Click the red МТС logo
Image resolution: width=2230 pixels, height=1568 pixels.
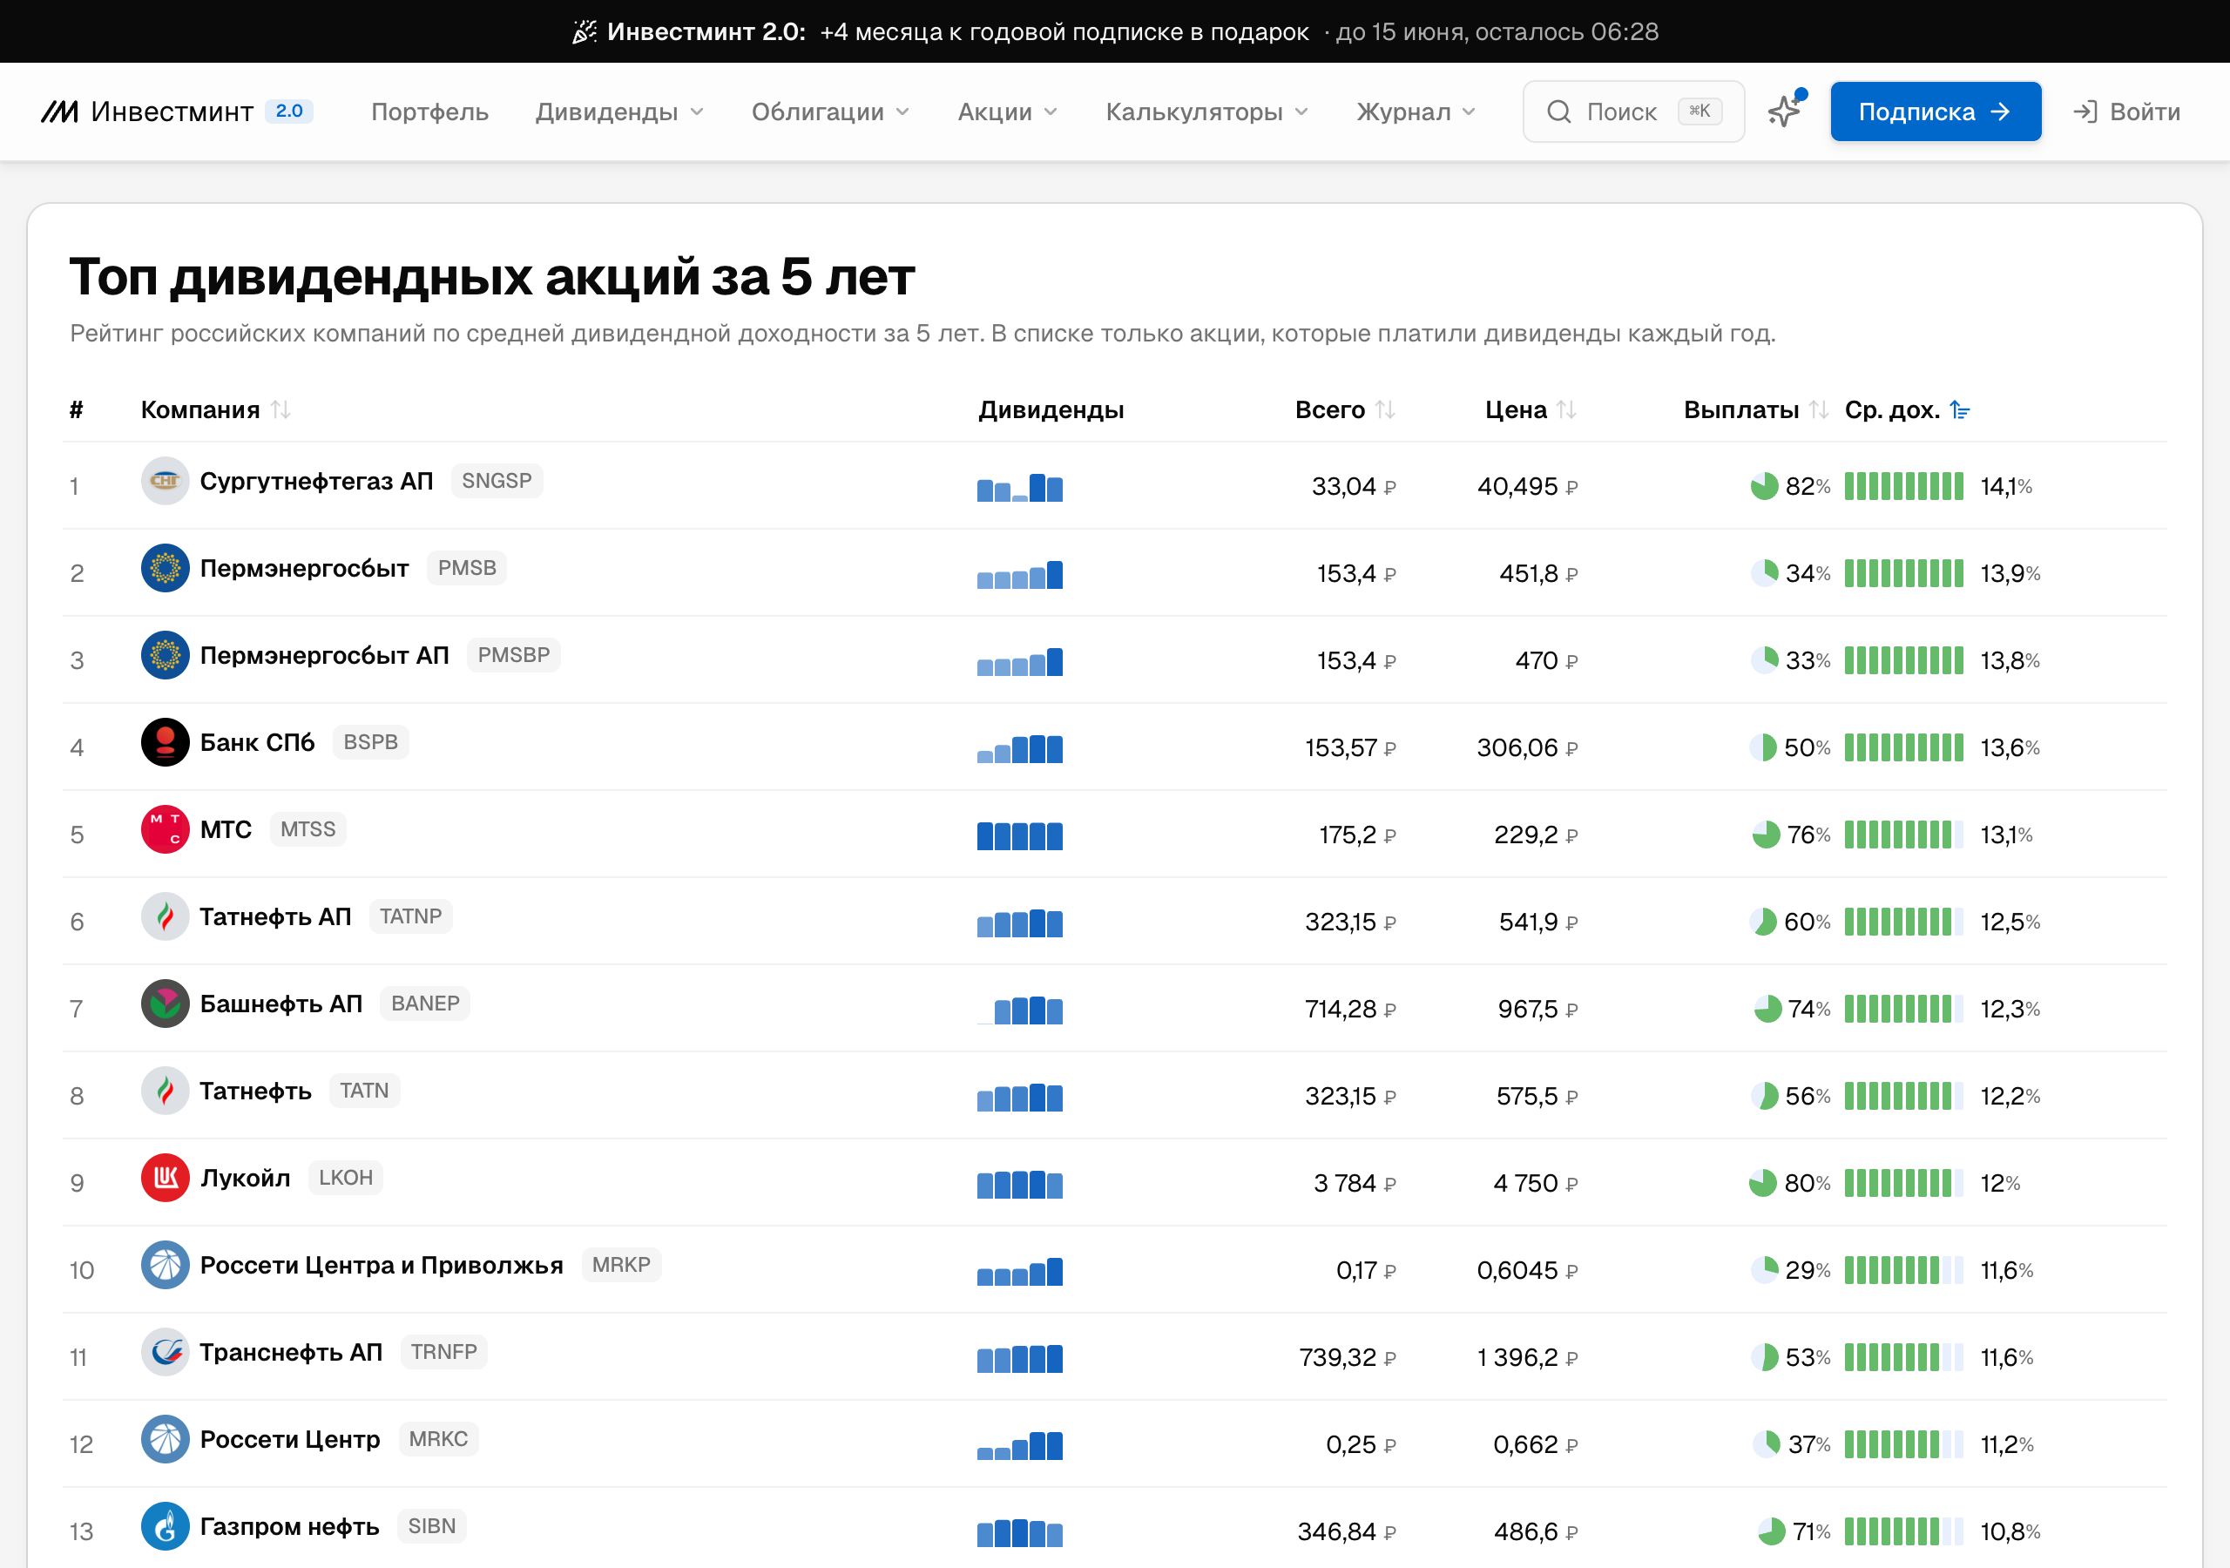[x=166, y=829]
